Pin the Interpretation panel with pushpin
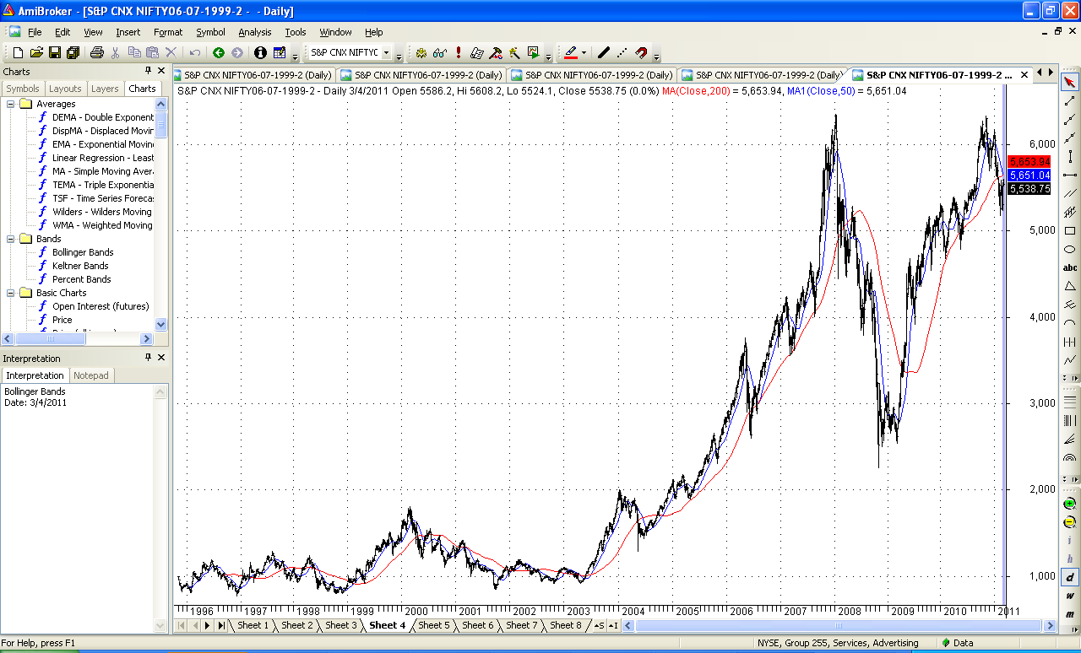This screenshot has height=653, width=1081. tap(149, 359)
